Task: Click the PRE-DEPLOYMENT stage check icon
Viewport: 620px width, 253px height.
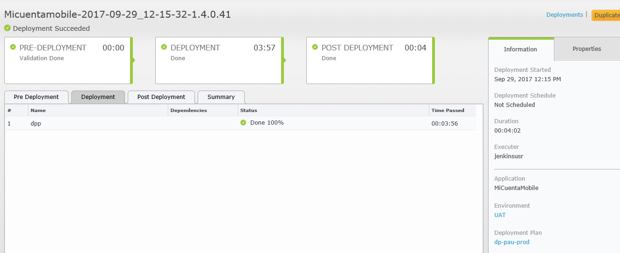Action: (x=13, y=47)
